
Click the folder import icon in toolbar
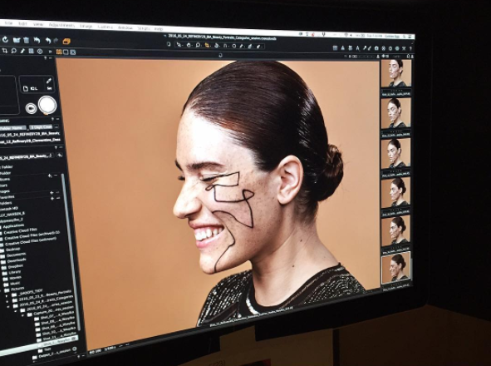(17, 40)
